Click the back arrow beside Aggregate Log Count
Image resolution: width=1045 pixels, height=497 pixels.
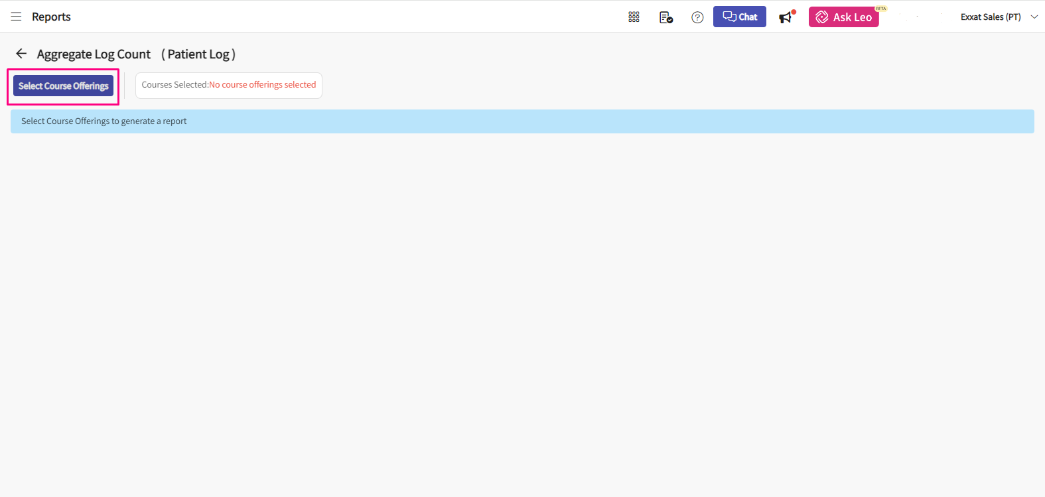tap(21, 54)
